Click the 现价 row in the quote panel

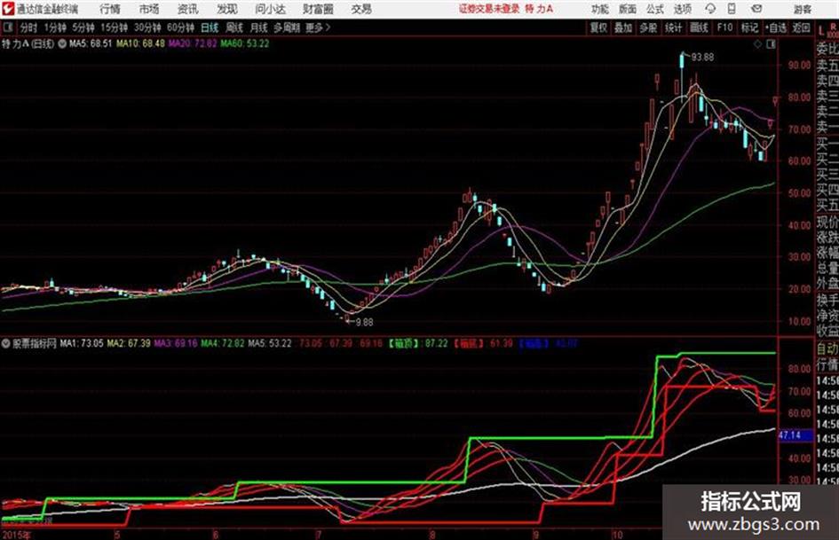[x=827, y=221]
